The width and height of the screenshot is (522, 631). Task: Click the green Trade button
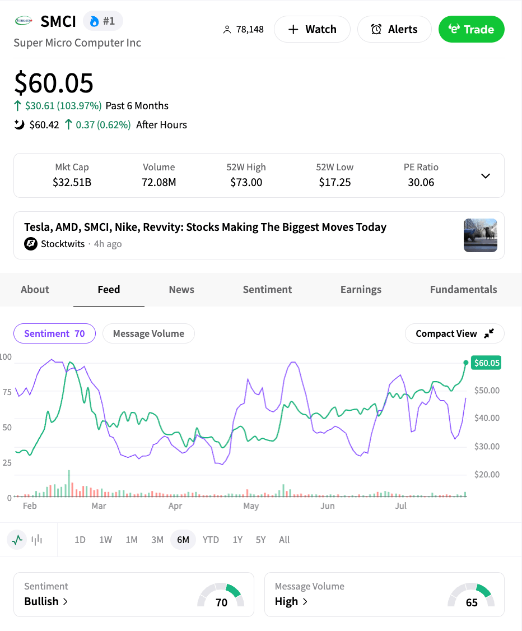[472, 29]
